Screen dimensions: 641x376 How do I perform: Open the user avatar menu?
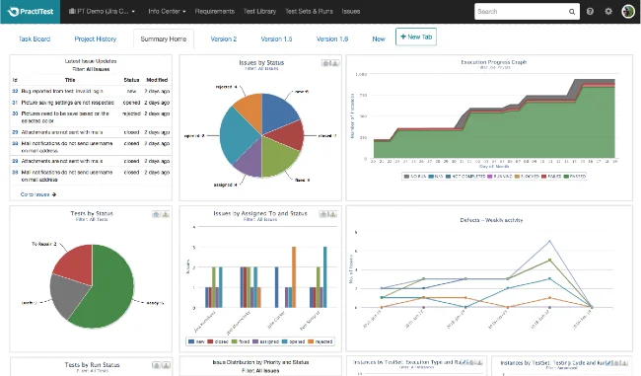pos(628,12)
